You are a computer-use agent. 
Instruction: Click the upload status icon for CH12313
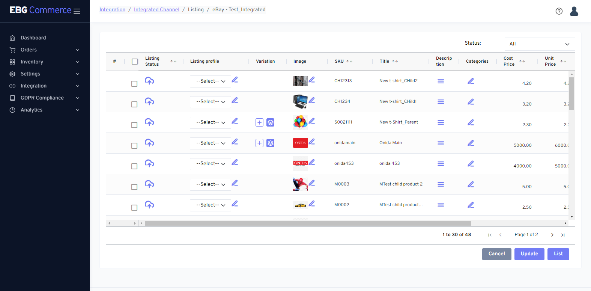pos(149,81)
